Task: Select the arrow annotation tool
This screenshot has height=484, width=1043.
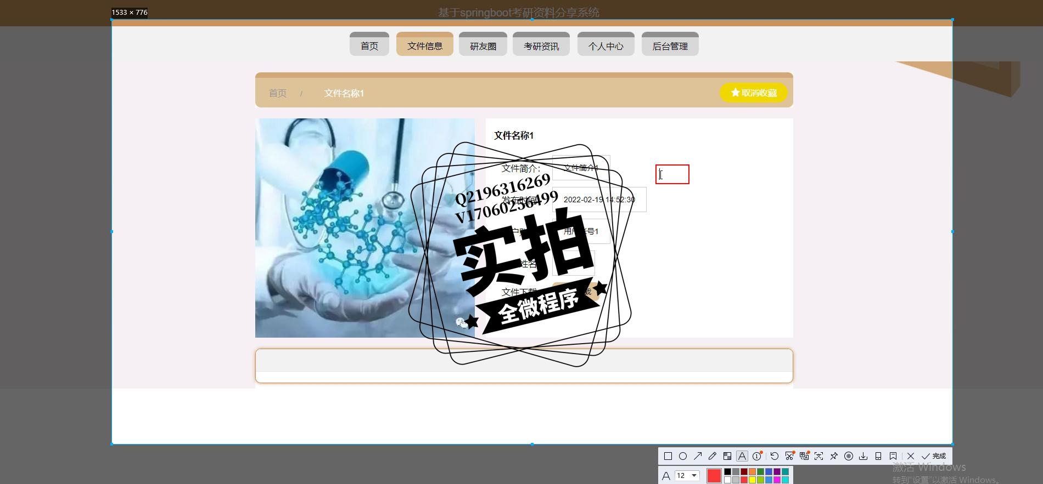Action: [x=698, y=456]
